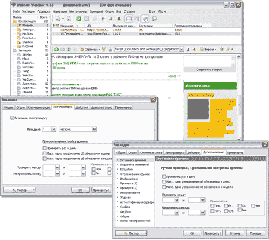Open the Сценарий menu
This screenshot has width=269, height=240.
96,11
